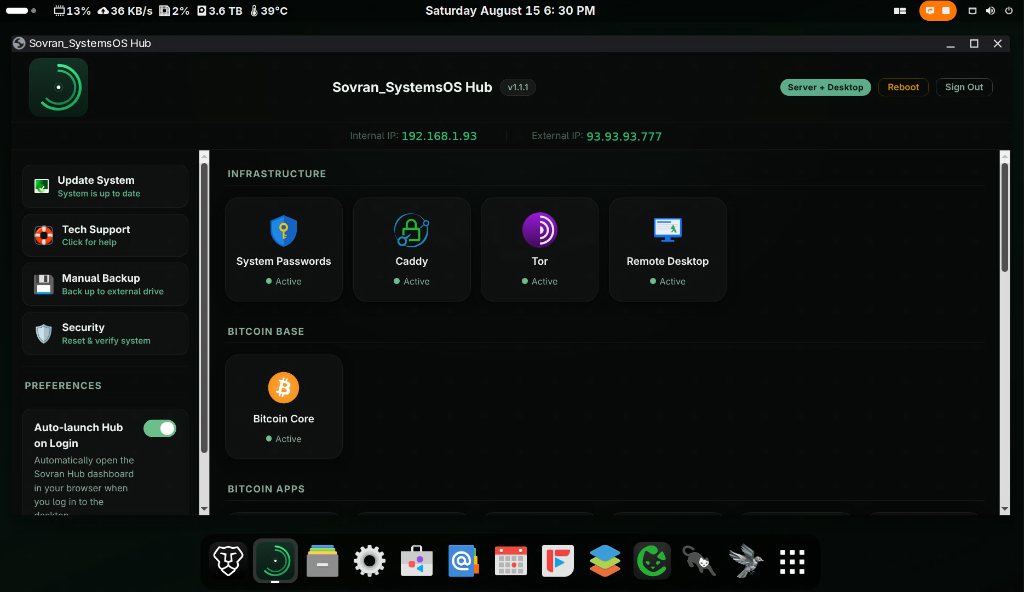Open the Update System card

(x=105, y=186)
